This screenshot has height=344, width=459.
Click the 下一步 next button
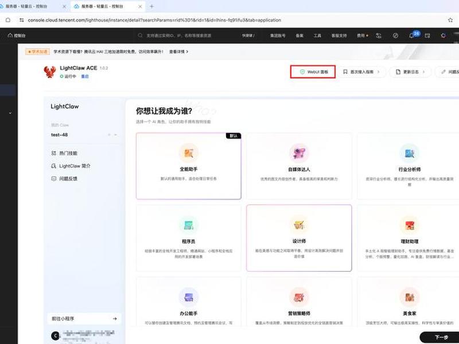(x=441, y=337)
